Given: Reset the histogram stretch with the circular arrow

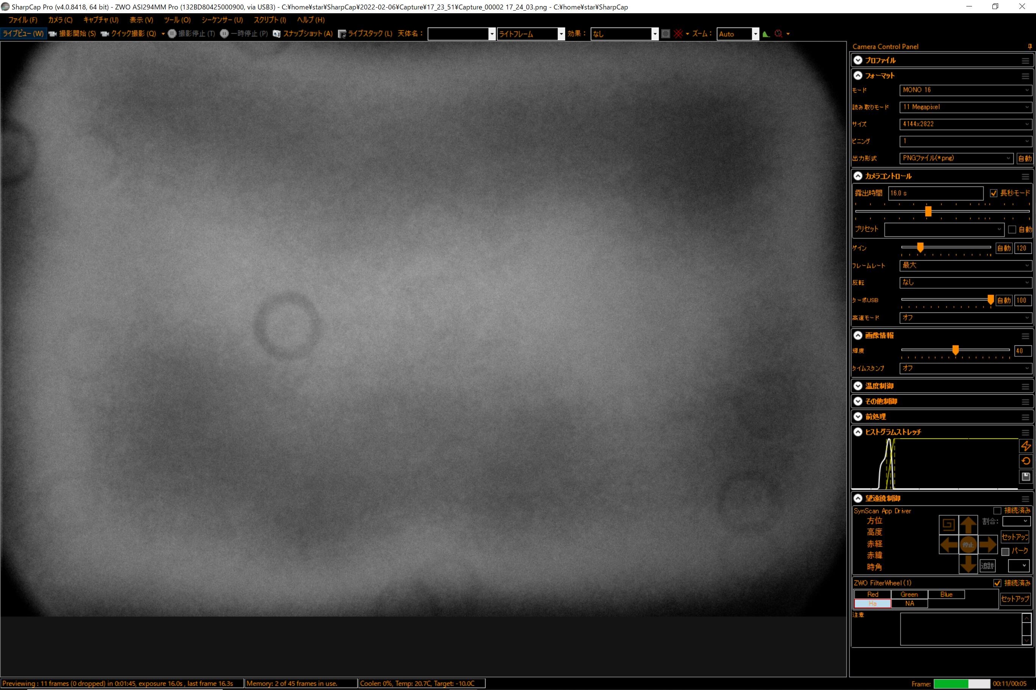Looking at the screenshot, I should point(1025,461).
